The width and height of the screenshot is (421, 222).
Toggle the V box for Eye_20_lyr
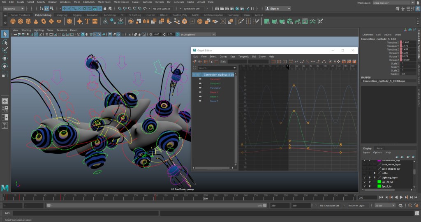tap(364, 182)
